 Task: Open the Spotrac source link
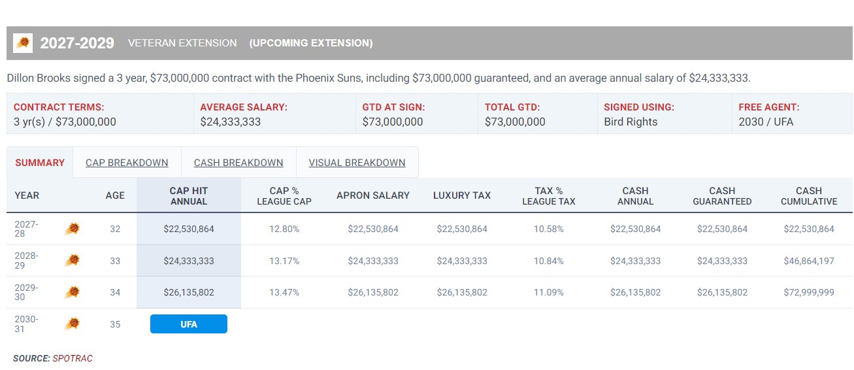(73, 358)
